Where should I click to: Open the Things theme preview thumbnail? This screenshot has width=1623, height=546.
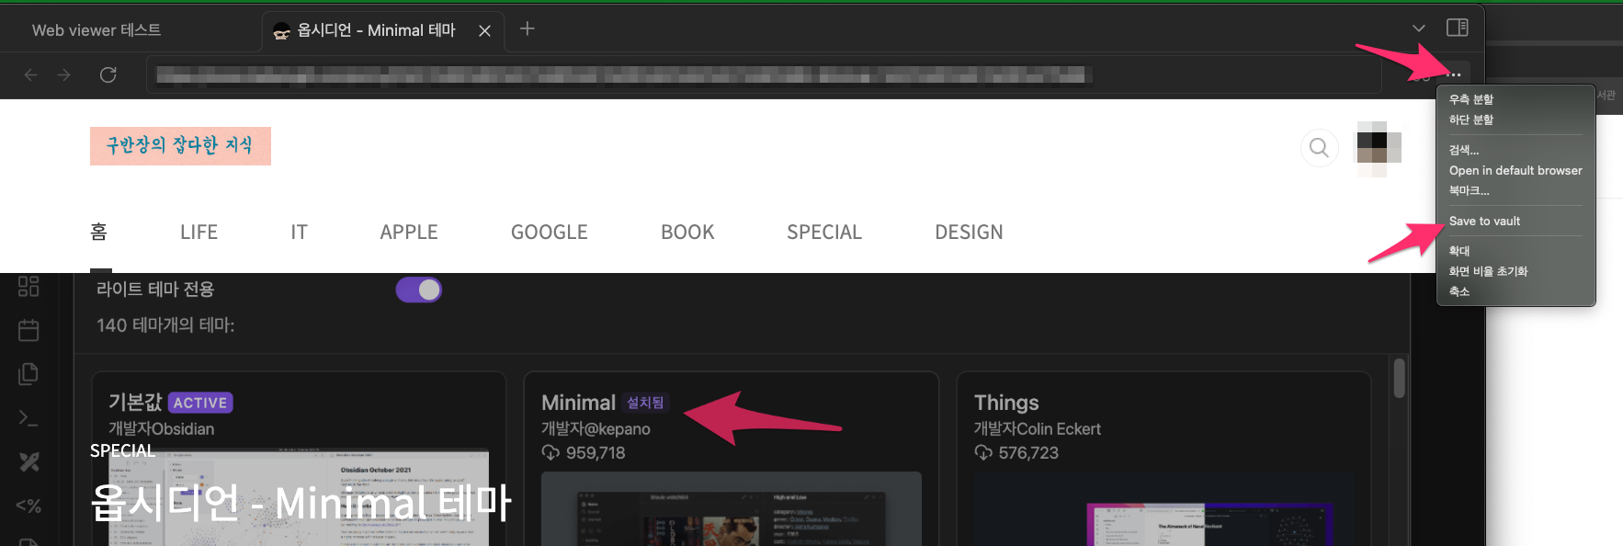[1163, 508]
